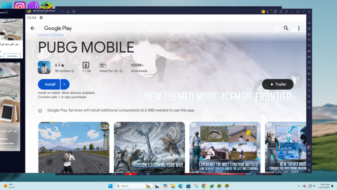Screen dimensions: 337x190
Task: Show info about the 1M reviews
Action: click(x=73, y=71)
